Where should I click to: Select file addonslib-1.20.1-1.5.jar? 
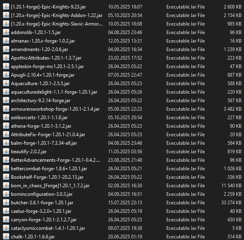[x=36, y=32]
